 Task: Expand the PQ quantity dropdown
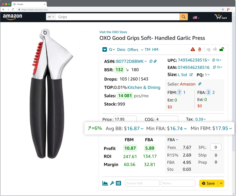pyautogui.click(x=207, y=75)
